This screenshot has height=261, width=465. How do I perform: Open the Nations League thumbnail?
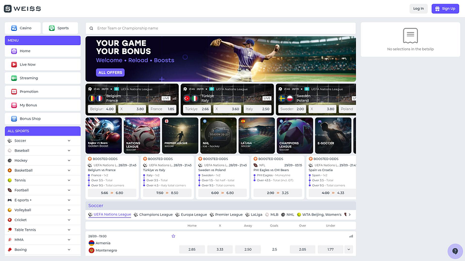point(142,136)
